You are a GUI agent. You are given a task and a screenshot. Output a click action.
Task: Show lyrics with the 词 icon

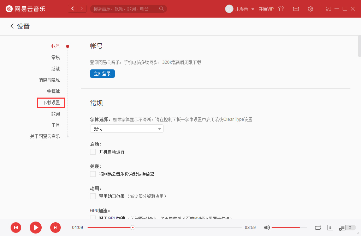coord(330,228)
